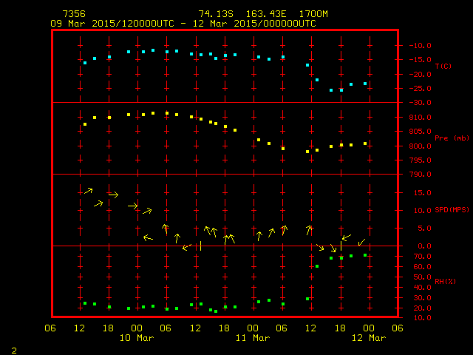Click the leftmost green humidity data point
473x355 pixels.
(85, 303)
